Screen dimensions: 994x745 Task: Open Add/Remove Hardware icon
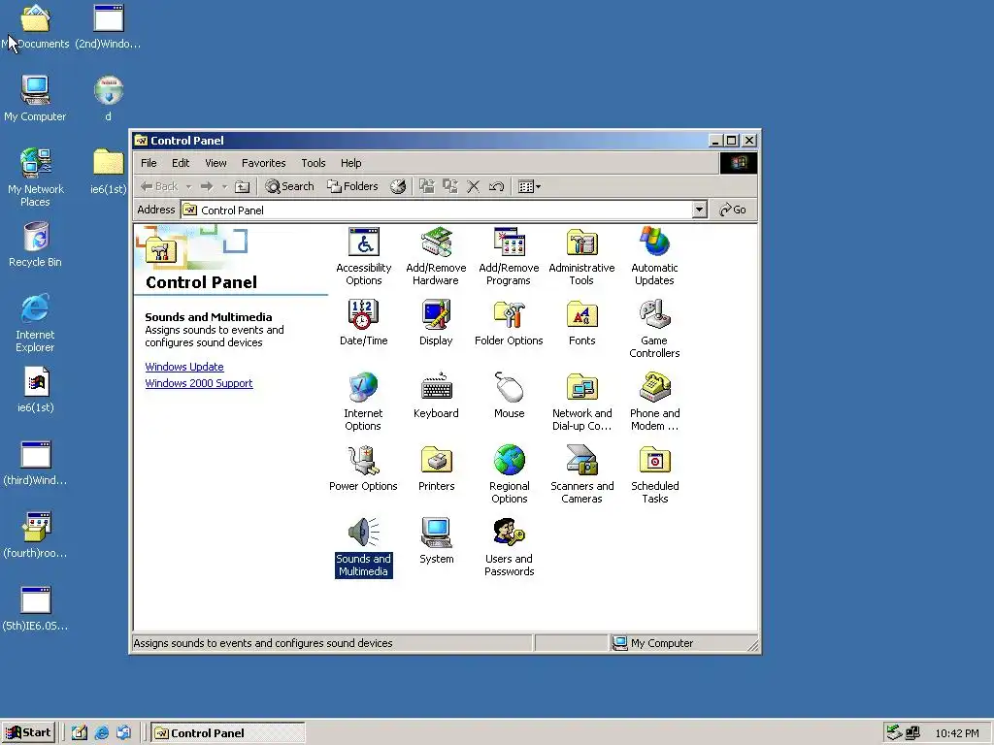(x=436, y=256)
